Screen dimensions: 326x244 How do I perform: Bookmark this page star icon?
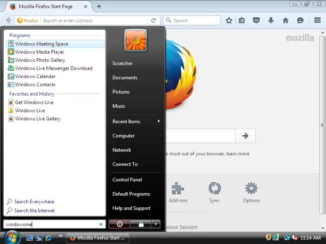229,20
